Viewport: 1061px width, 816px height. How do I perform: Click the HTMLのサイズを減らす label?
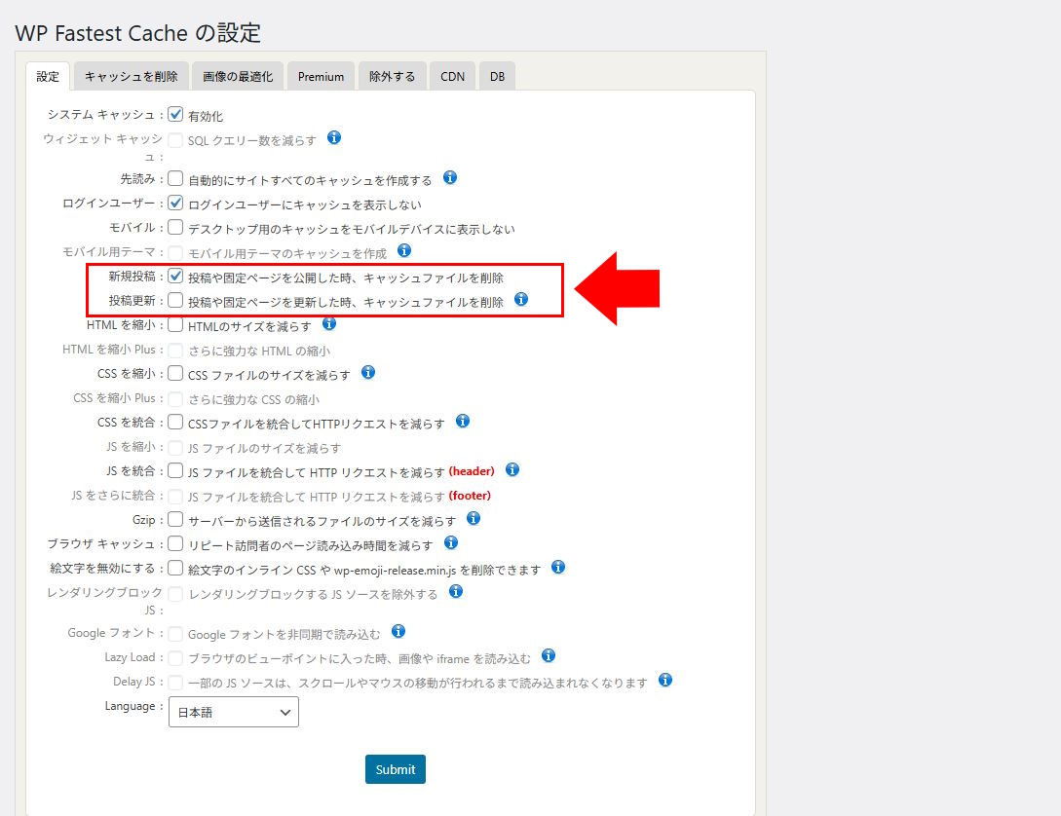coord(249,326)
